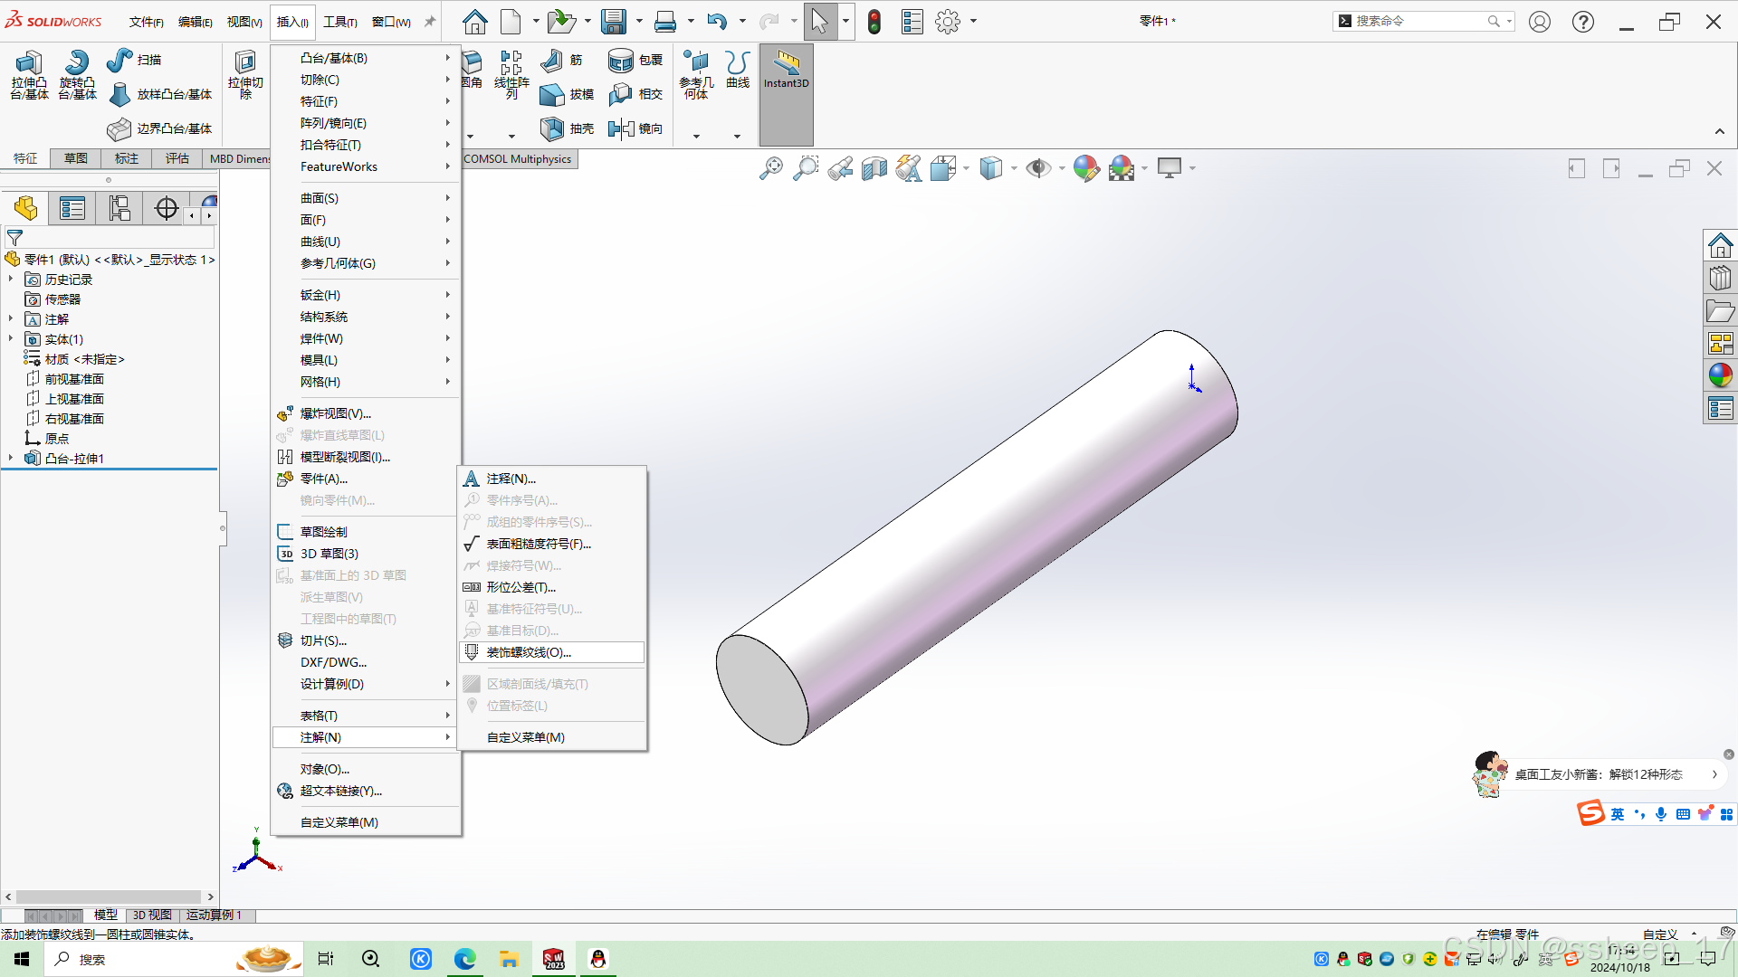1738x977 pixels.
Task: Click the Instant3D toolbar button
Action: tap(786, 71)
